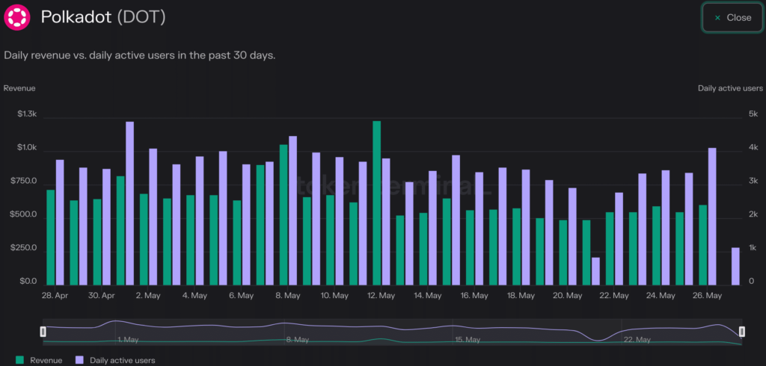
Task: Toggle the Revenue series legend label
Action: 46,360
